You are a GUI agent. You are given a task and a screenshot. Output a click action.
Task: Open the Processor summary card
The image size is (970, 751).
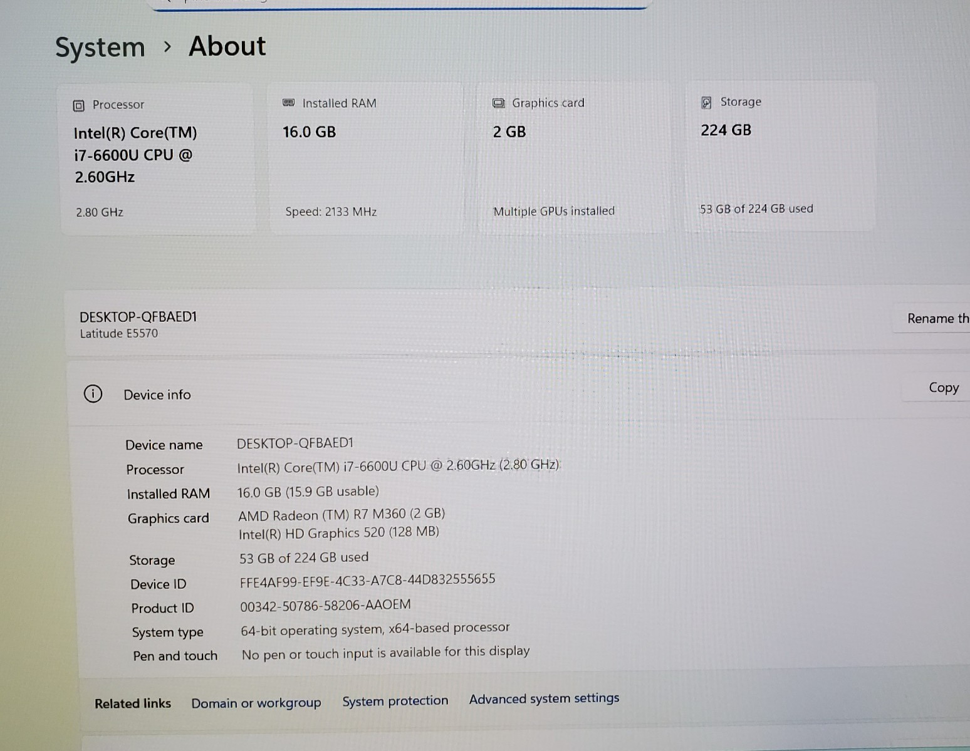click(159, 159)
